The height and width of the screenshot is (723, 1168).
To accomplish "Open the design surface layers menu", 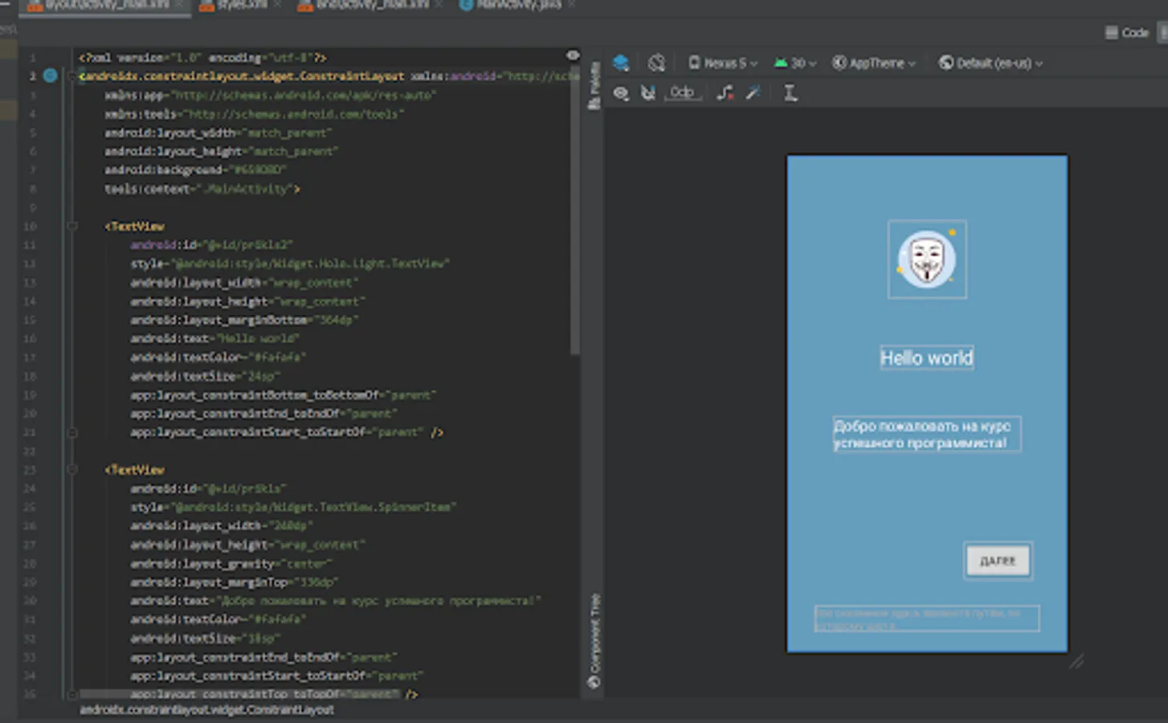I will [x=621, y=63].
